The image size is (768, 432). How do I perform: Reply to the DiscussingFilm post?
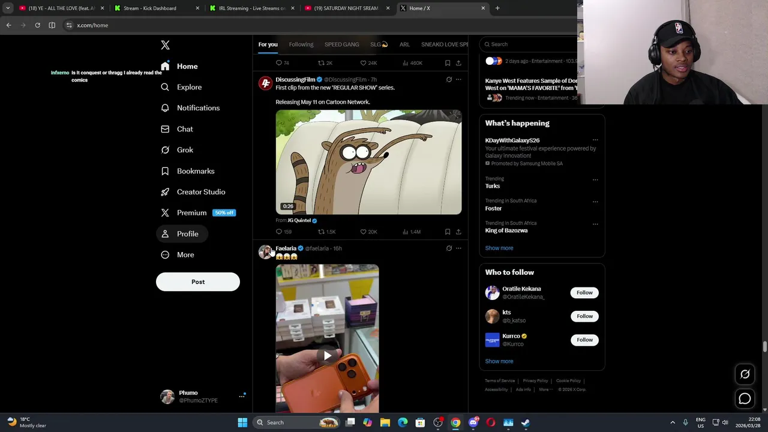[x=283, y=232]
